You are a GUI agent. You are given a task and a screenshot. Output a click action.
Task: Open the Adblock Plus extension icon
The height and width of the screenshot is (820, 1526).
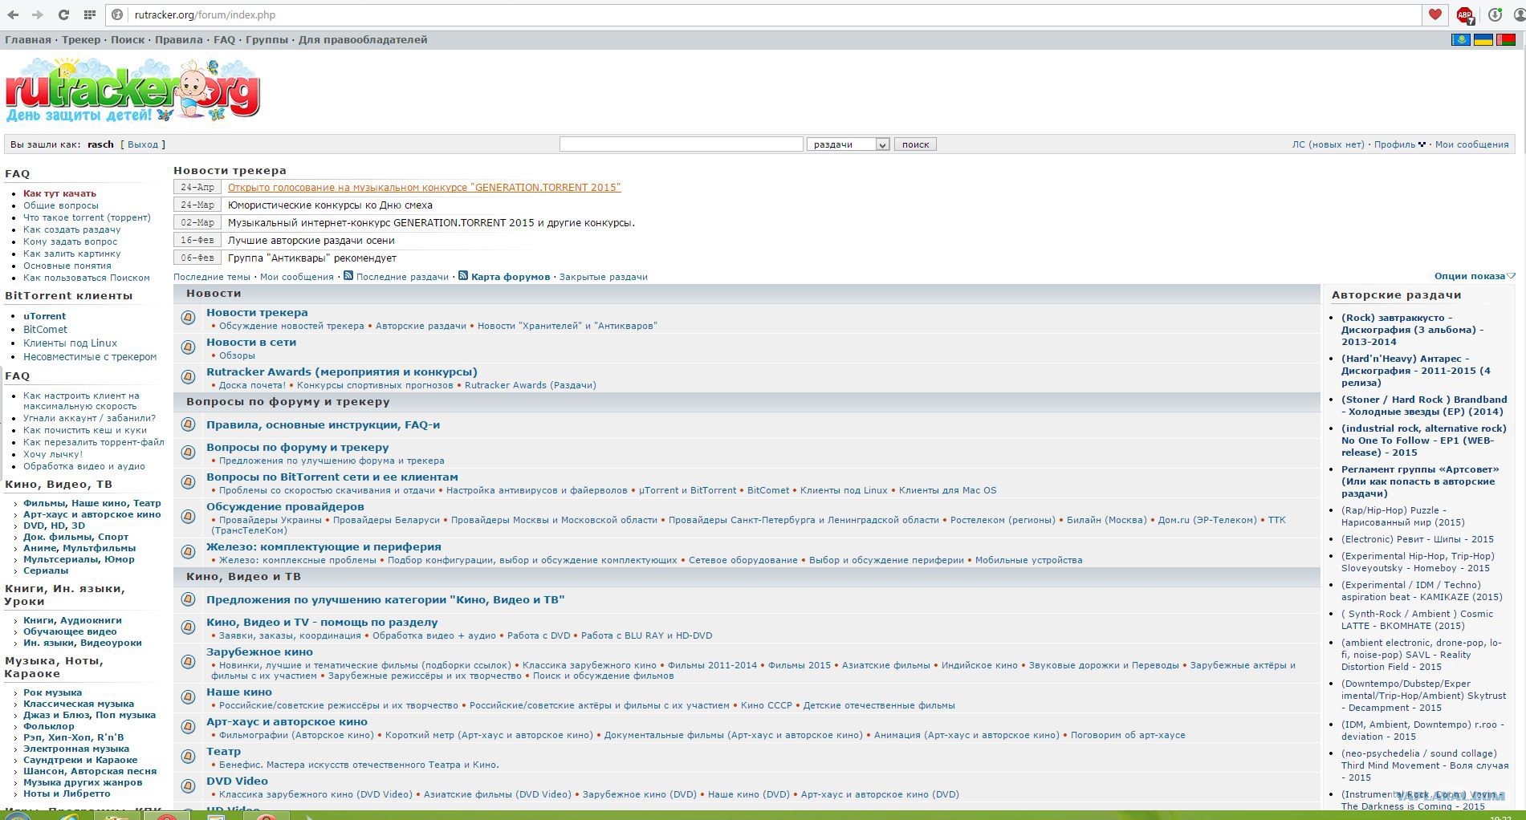pos(1465,14)
